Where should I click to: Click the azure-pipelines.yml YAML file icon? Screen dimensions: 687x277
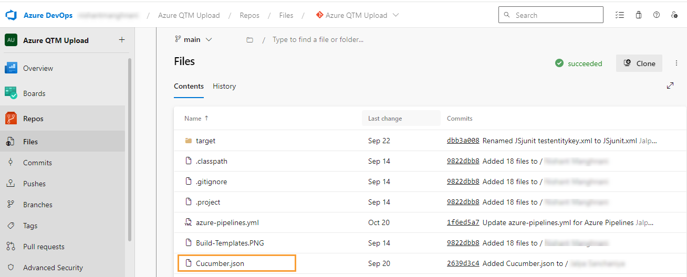click(189, 222)
